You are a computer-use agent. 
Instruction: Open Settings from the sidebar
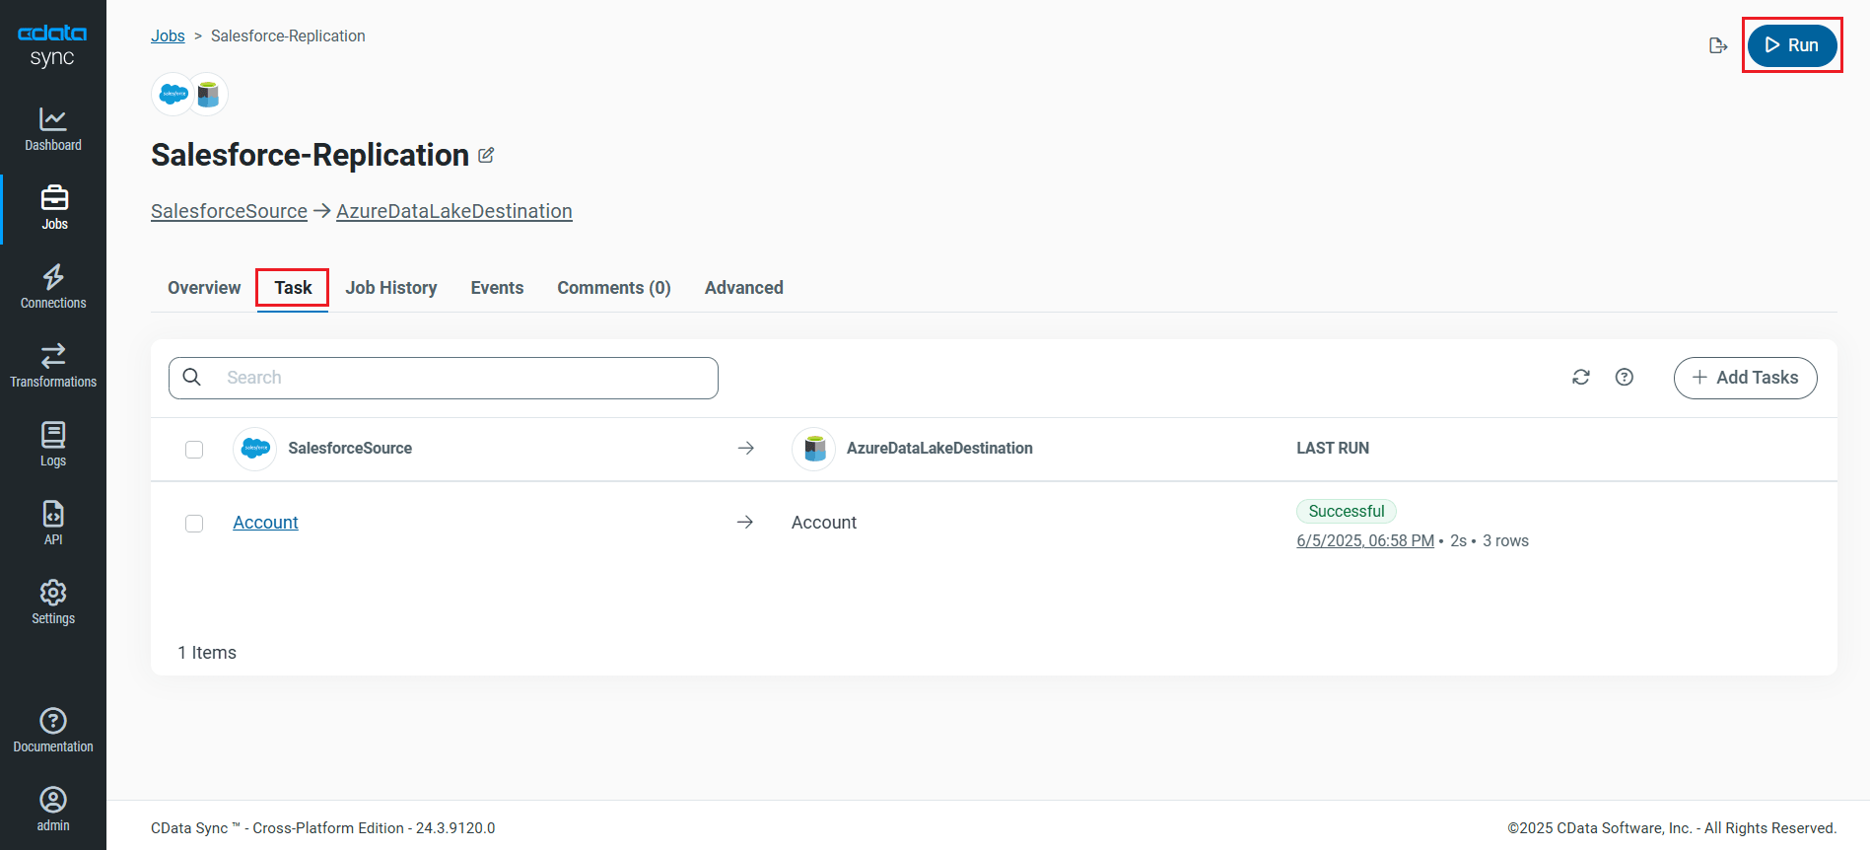[53, 602]
